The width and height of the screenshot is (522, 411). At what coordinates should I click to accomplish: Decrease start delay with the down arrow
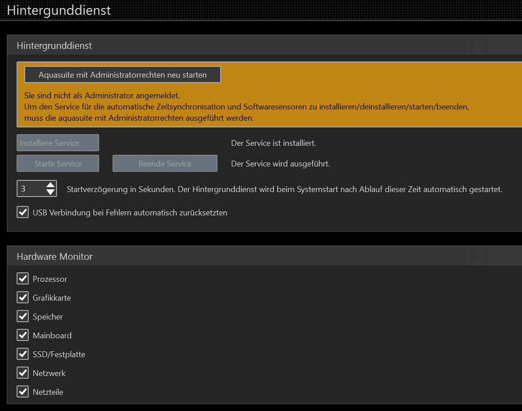pyautogui.click(x=51, y=192)
